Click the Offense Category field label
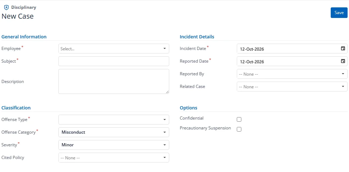Image resolution: width=349 pixels, height=172 pixels. pos(19,132)
